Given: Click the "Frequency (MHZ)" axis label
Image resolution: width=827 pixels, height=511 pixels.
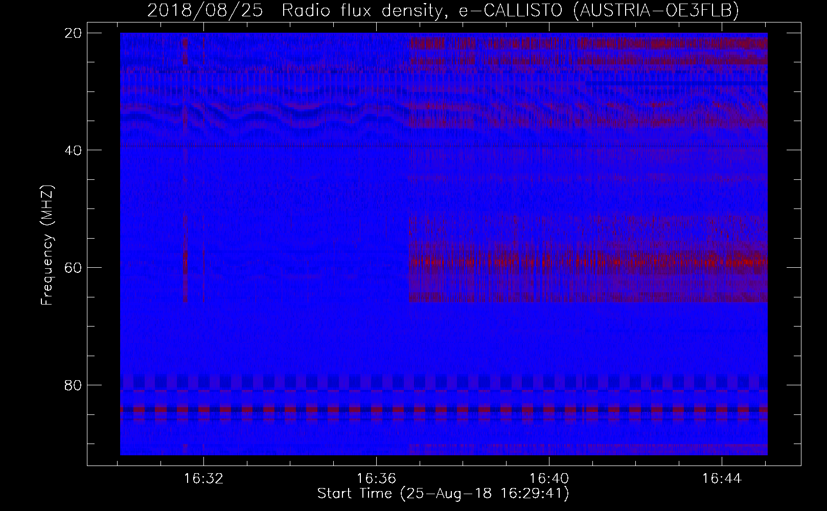Looking at the screenshot, I should pos(47,246).
